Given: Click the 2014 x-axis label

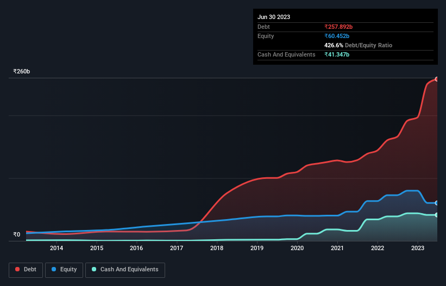Looking at the screenshot, I should pos(56,248).
